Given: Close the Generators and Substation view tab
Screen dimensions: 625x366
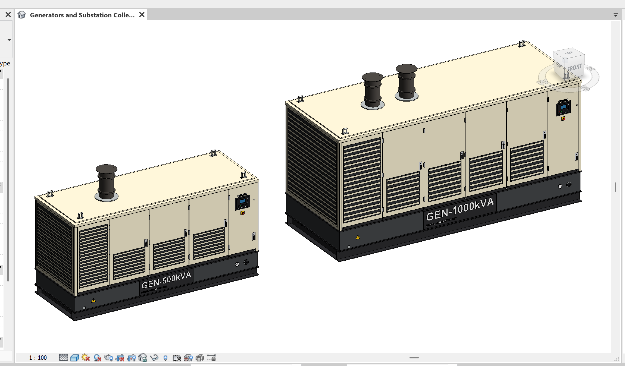Looking at the screenshot, I should (142, 15).
